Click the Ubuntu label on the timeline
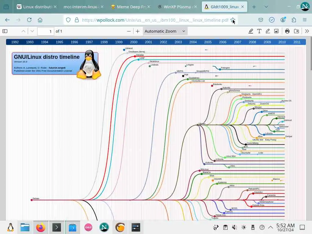 tap(202, 123)
